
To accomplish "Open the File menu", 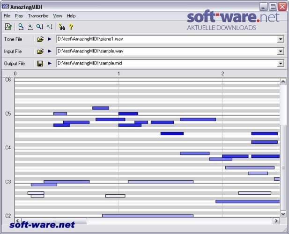I will pos(7,16).
